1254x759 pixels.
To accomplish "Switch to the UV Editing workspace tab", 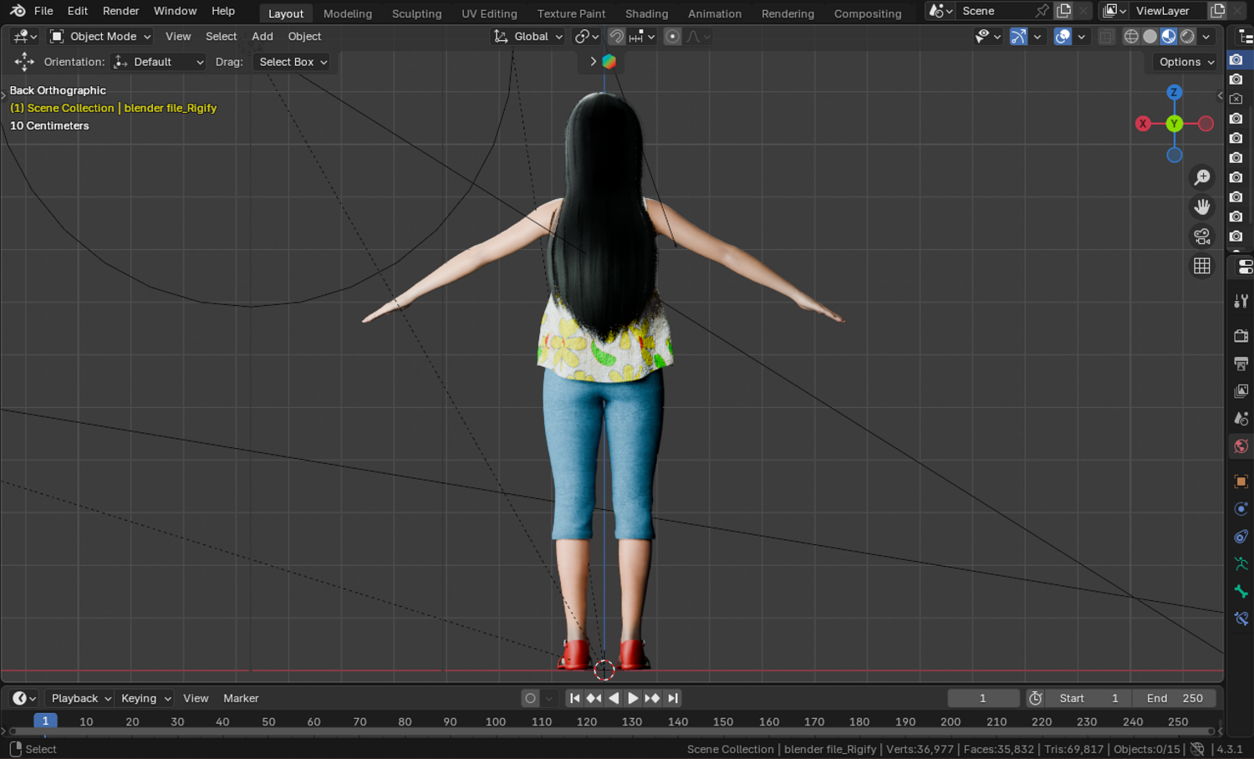I will click(489, 13).
